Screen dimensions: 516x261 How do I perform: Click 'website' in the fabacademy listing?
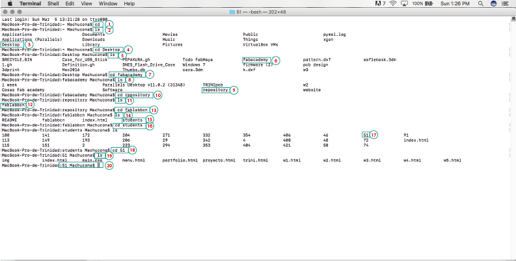pyautogui.click(x=312, y=90)
